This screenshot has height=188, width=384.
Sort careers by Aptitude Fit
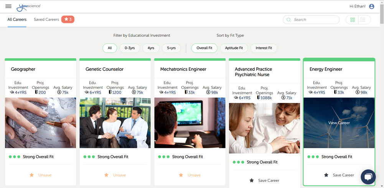[x=234, y=48]
